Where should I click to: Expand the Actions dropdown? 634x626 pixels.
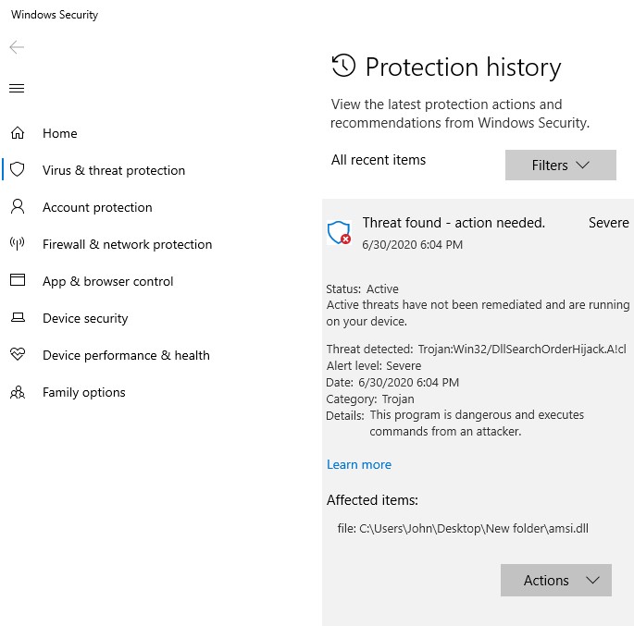point(555,581)
